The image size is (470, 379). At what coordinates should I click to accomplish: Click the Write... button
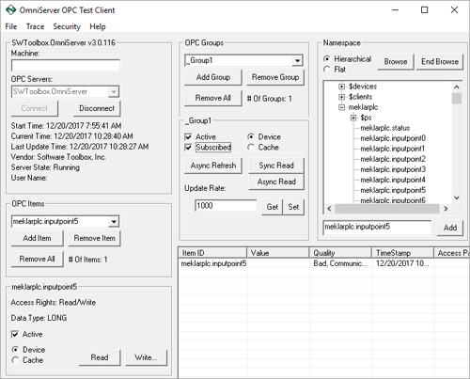point(146,357)
